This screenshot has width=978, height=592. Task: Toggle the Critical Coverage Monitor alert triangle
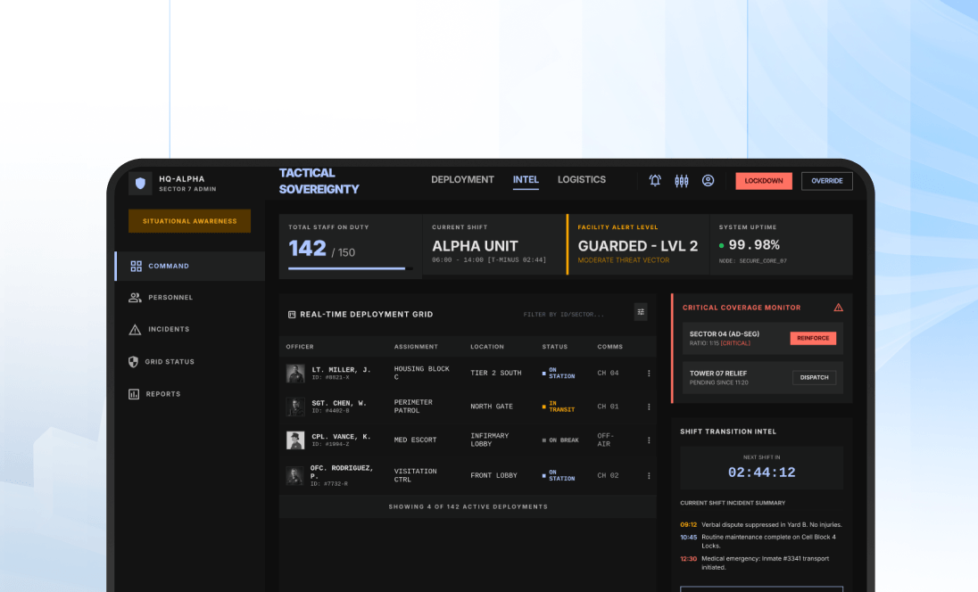[x=837, y=307]
